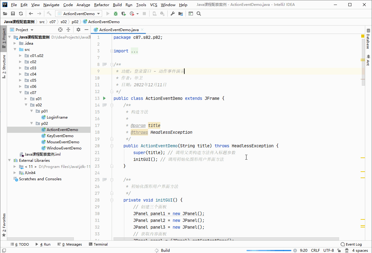Open the 4: Run tool window

(43, 244)
